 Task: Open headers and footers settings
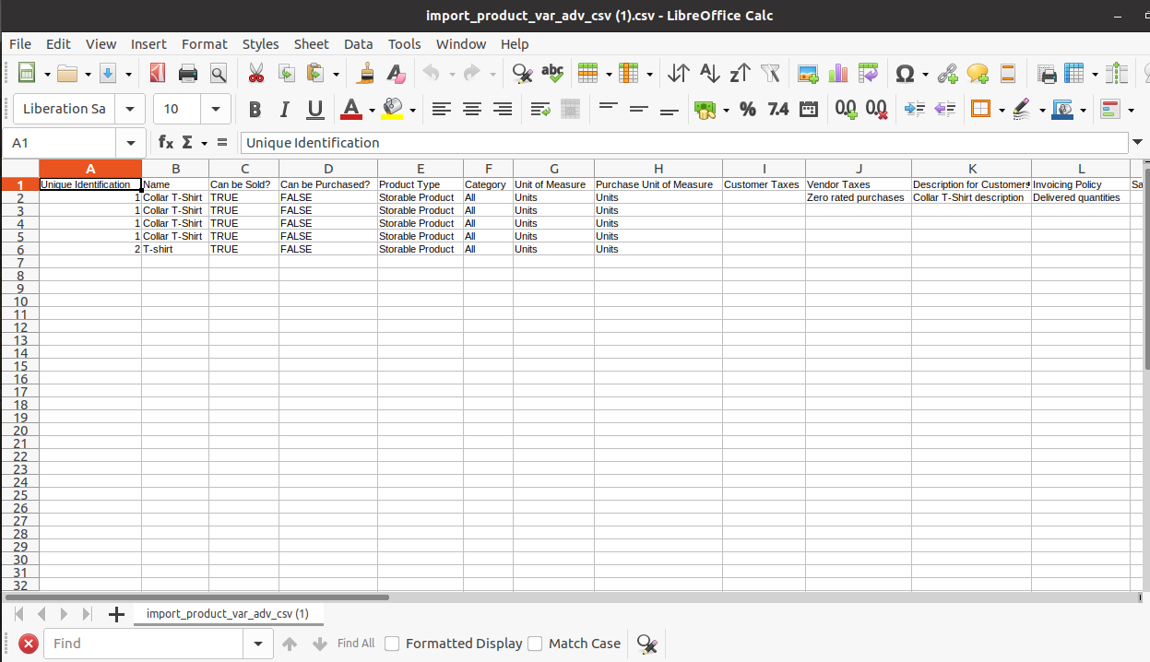point(1008,73)
